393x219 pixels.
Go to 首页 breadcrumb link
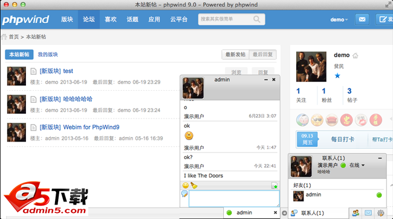(x=14, y=37)
